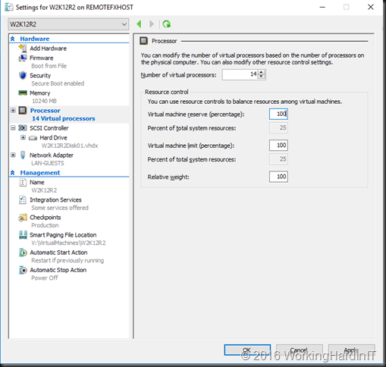Screen dimensions: 386x367
Task: Click the Virtual machine reserve percentage field
Action: 278,114
